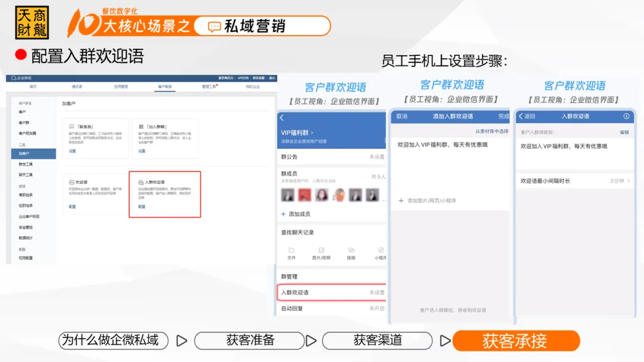Select 在职继承 in left sidebar
This screenshot has height=362, width=644.
click(x=26, y=205)
